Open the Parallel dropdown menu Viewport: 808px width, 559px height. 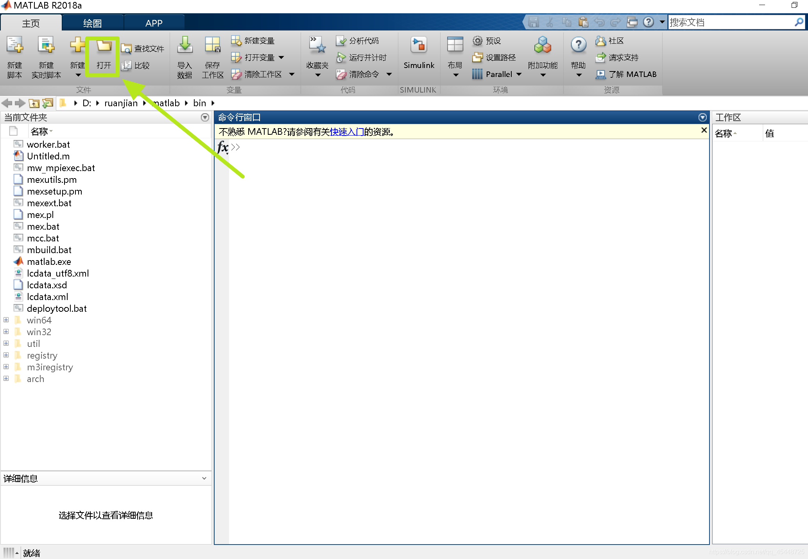point(519,74)
